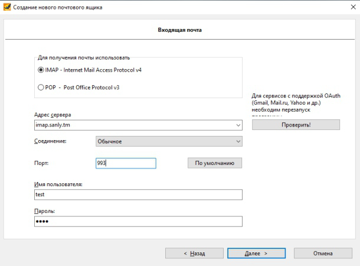Focus the Пароль password field
This screenshot has width=360, height=266.
click(138, 222)
